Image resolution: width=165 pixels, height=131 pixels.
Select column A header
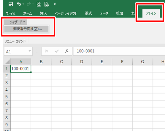click(21, 62)
